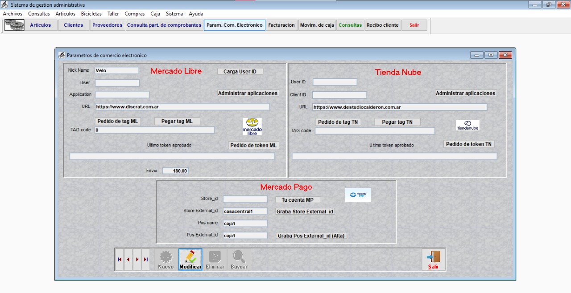Click Pegar tag TN button

[x=397, y=122]
